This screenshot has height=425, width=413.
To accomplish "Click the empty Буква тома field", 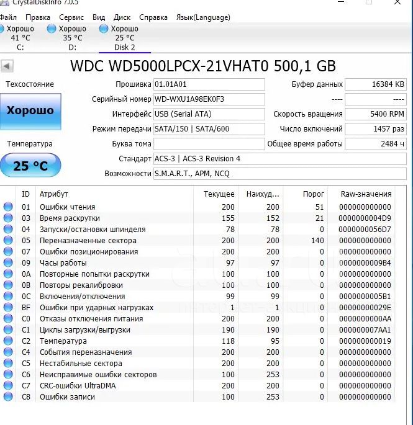I will point(209,144).
